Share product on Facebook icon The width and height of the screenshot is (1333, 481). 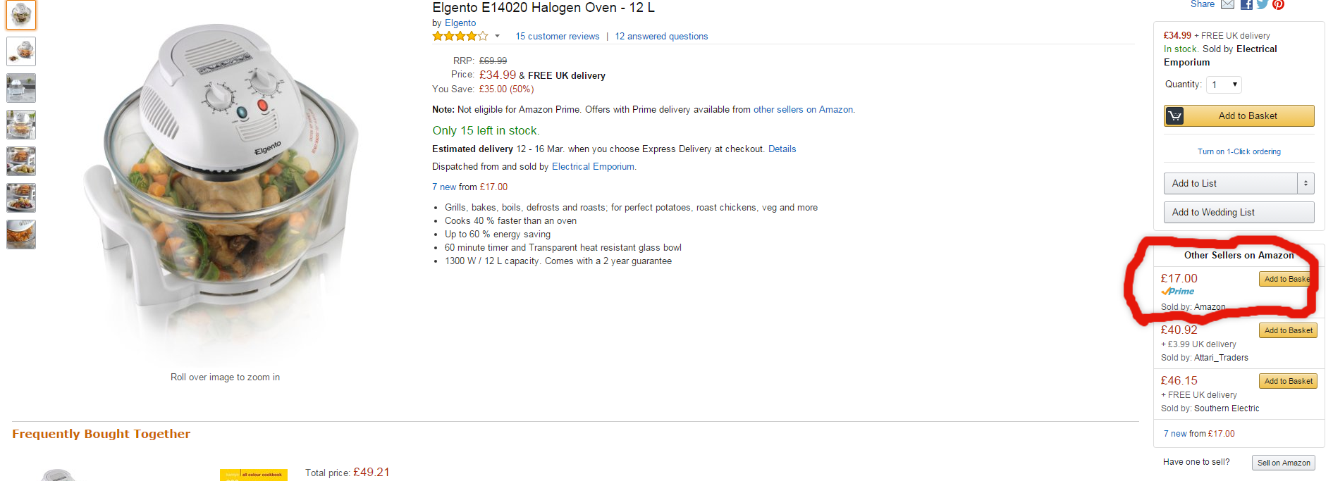(1246, 4)
